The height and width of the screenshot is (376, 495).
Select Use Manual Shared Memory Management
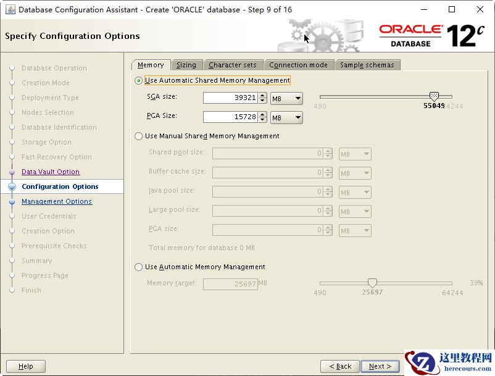pyautogui.click(x=138, y=136)
